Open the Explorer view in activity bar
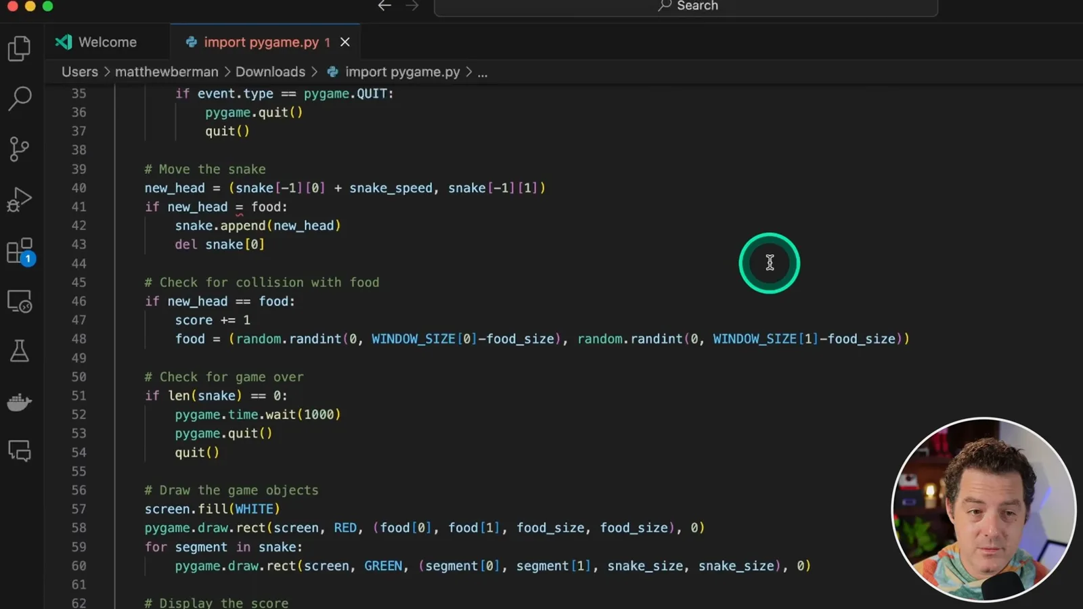1083x609 pixels. 19,48
